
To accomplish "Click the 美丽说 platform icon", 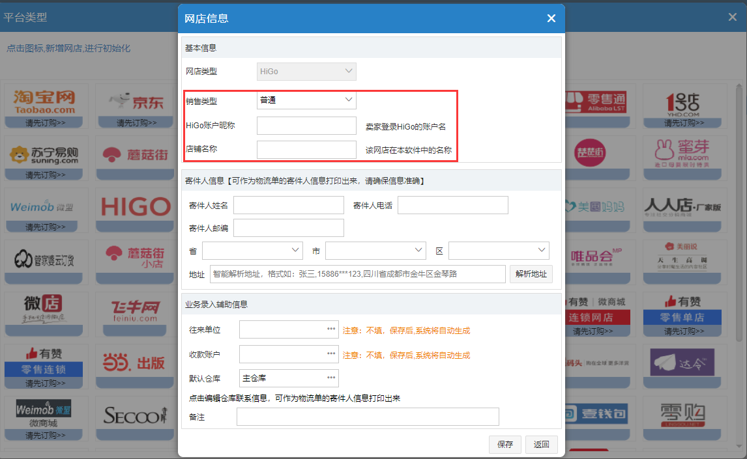I will [x=682, y=256].
